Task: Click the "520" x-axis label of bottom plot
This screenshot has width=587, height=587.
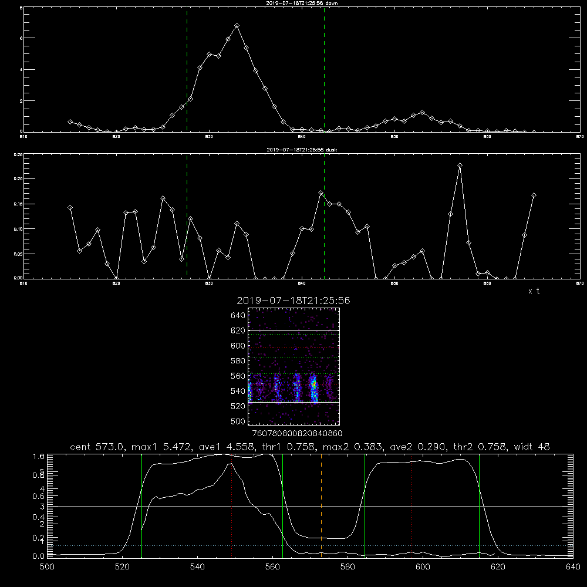Action: (x=123, y=567)
